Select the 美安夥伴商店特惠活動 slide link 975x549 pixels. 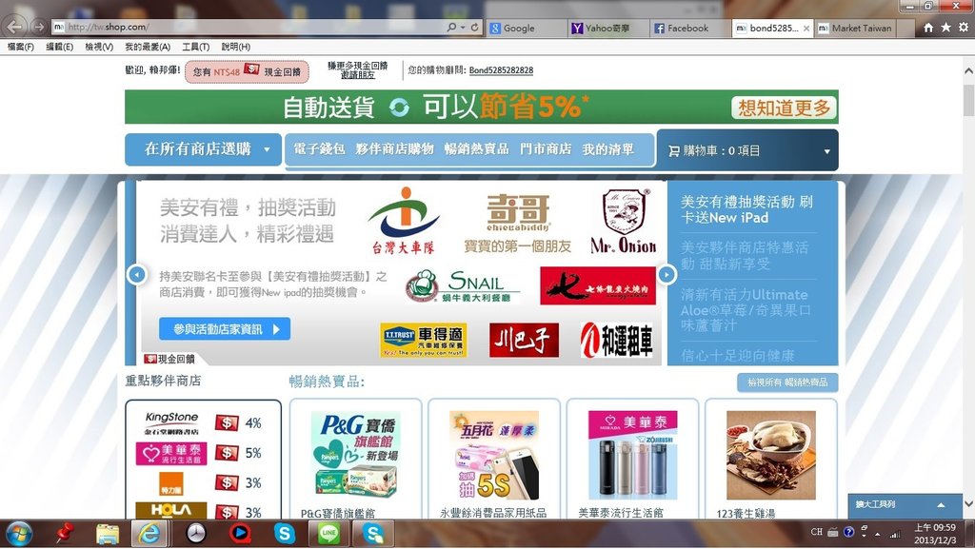[x=745, y=256]
